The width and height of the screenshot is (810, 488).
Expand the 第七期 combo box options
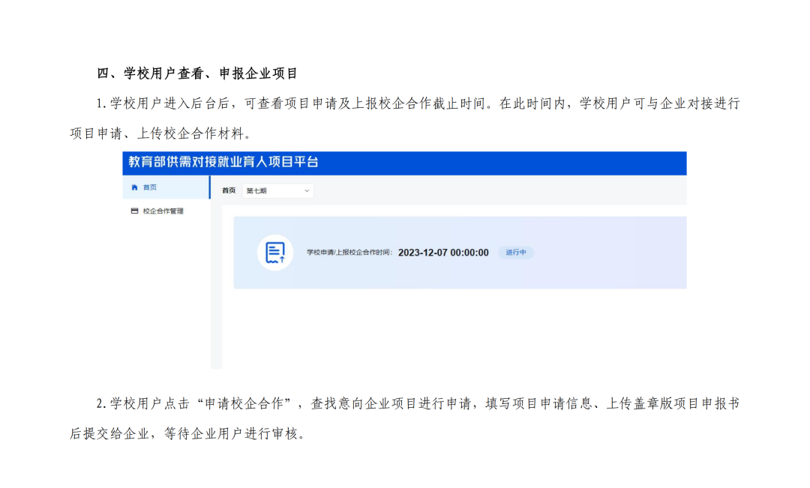click(x=277, y=190)
